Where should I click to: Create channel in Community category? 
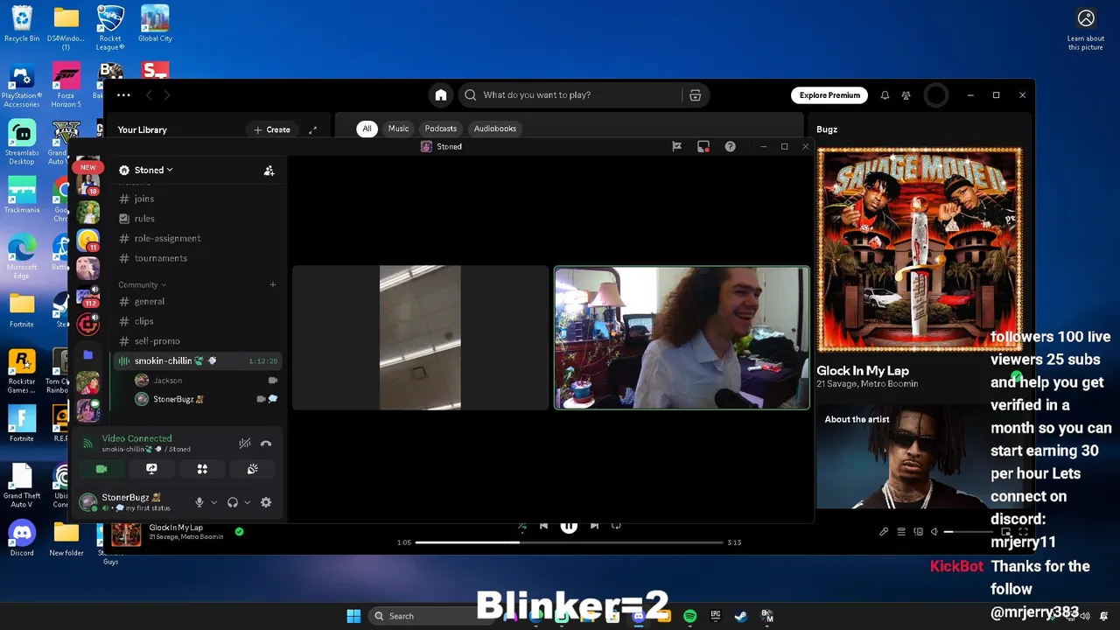tap(273, 284)
